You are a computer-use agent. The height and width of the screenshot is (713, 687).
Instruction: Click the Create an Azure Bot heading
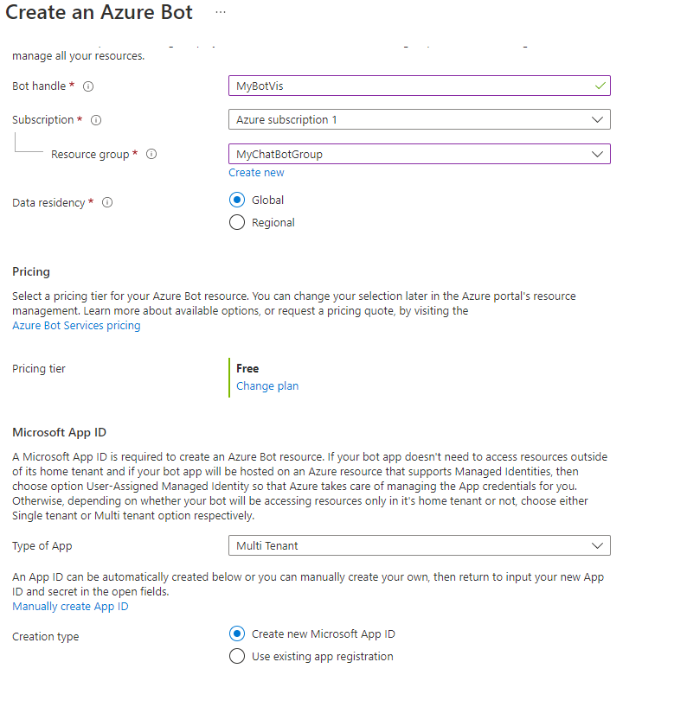(100, 12)
